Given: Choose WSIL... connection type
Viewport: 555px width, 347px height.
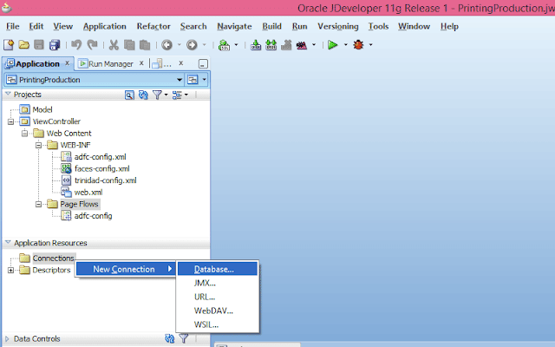Looking at the screenshot, I should coord(218,324).
